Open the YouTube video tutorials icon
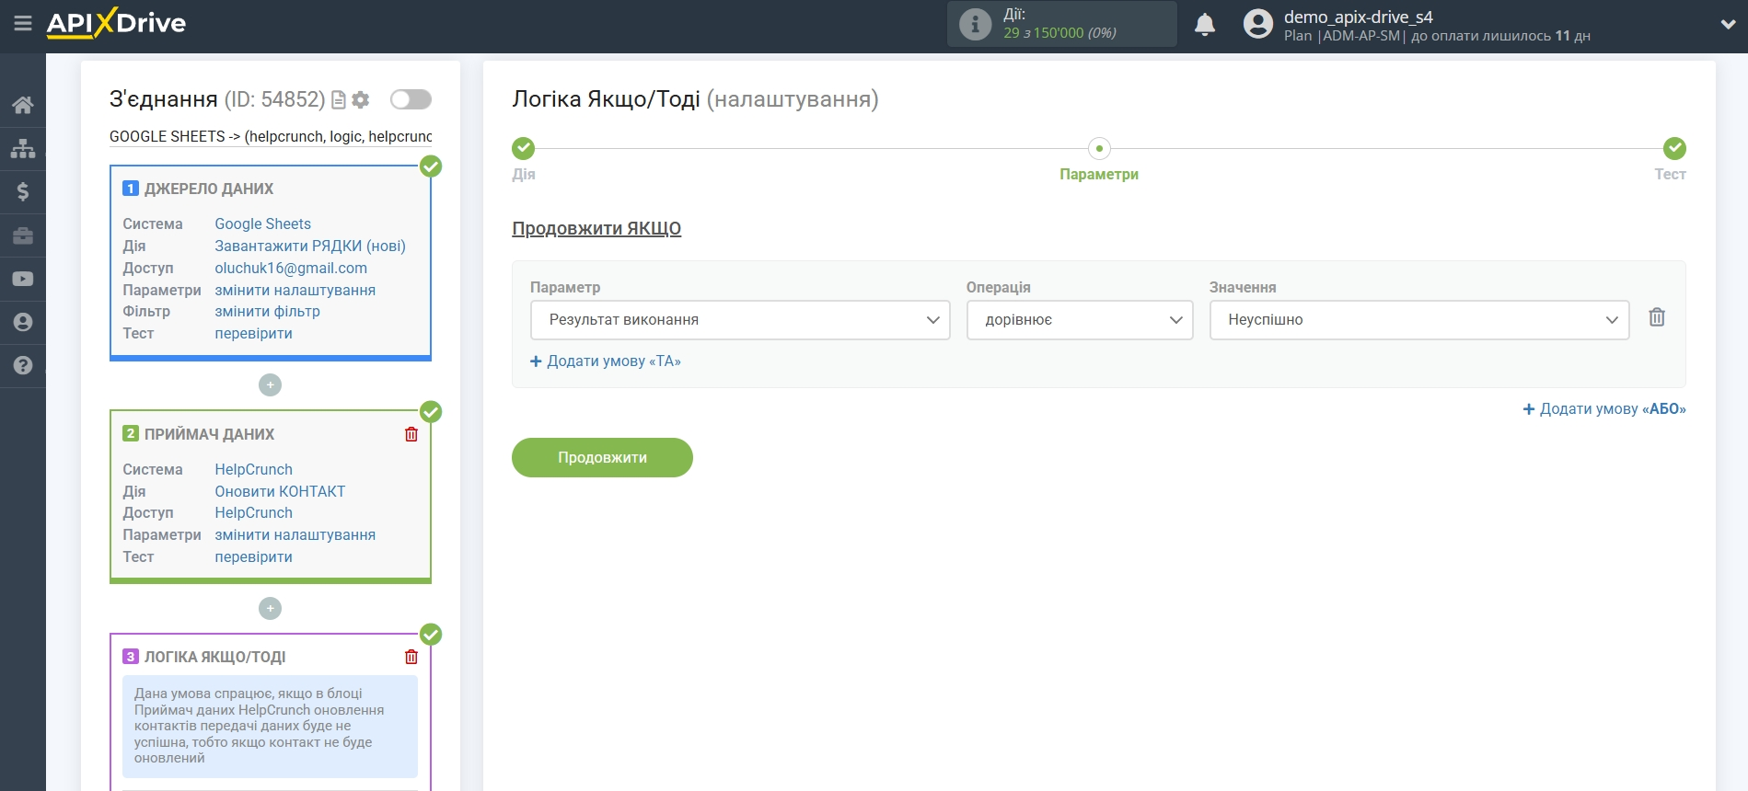 coord(23,279)
